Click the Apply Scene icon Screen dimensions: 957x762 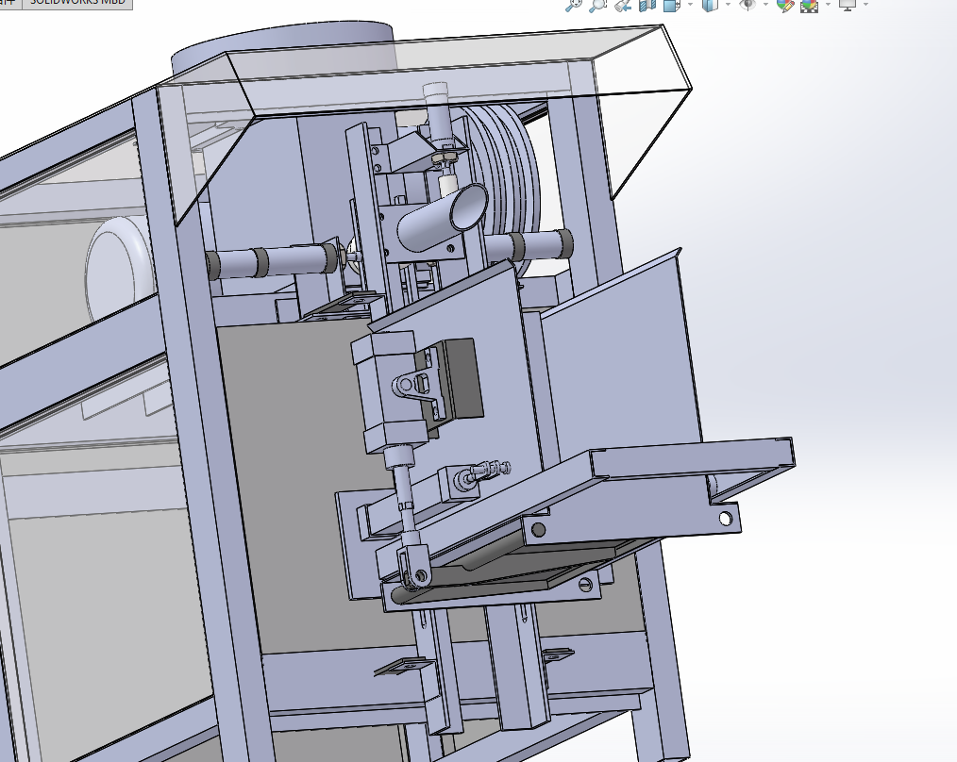[809, 6]
